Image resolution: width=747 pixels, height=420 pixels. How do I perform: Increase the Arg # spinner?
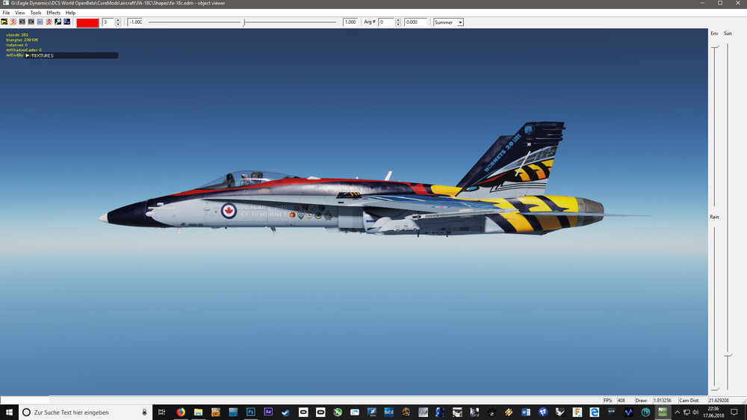398,20
